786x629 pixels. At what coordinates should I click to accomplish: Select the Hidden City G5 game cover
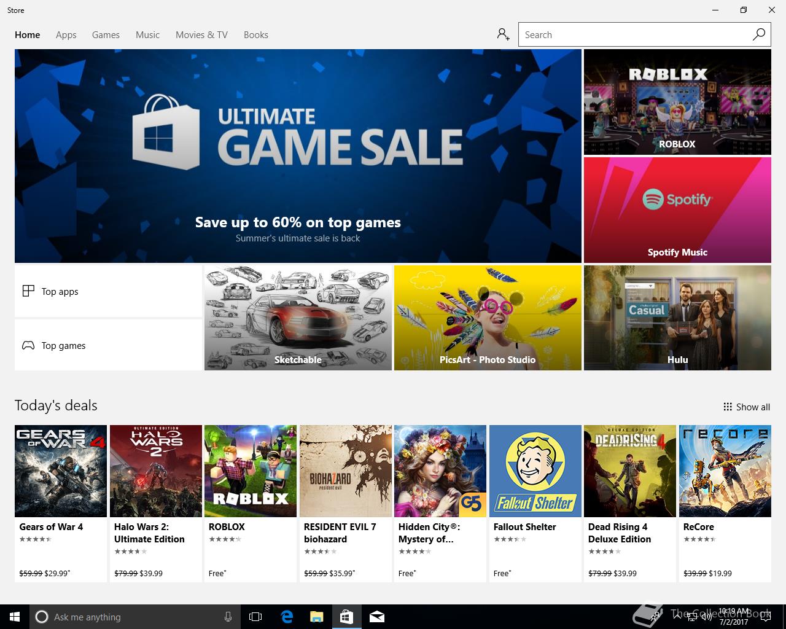tap(440, 471)
